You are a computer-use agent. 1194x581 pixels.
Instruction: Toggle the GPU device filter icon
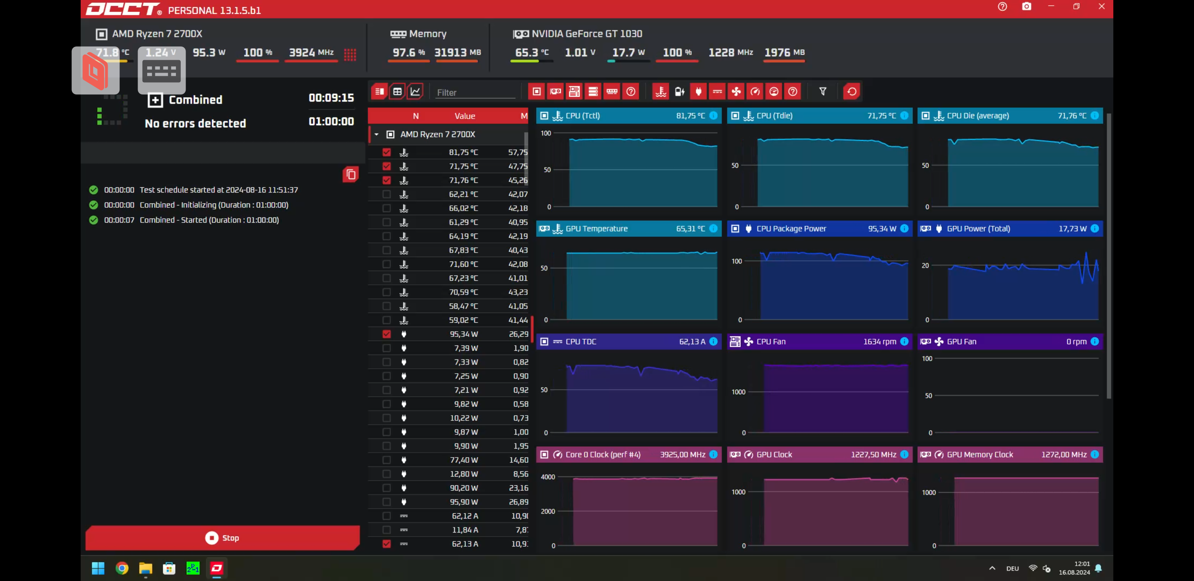tap(555, 91)
